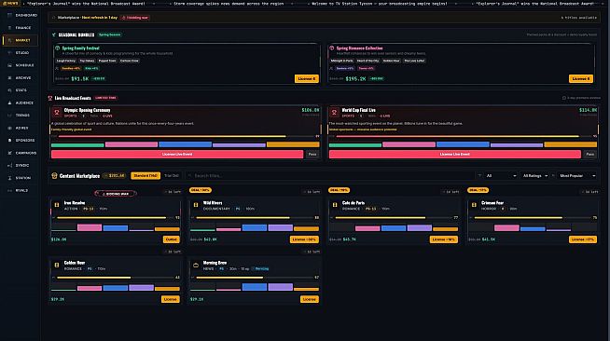This screenshot has width=610, height=341.
Task: Click the News ticker badge icon
Action: pyautogui.click(x=5, y=3)
